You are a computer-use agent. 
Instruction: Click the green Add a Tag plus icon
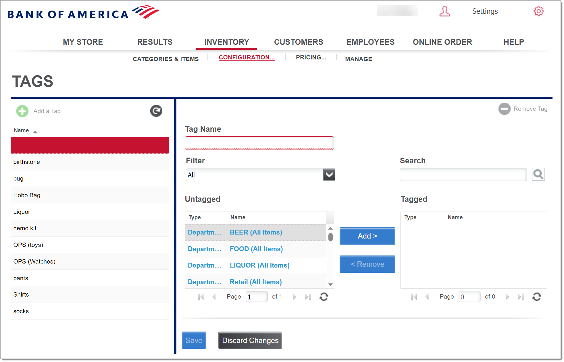[22, 111]
